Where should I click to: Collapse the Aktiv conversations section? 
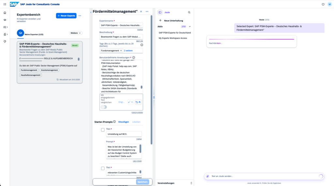click(190, 27)
